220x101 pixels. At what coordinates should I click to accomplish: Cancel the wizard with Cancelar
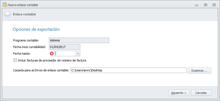(x=201, y=93)
